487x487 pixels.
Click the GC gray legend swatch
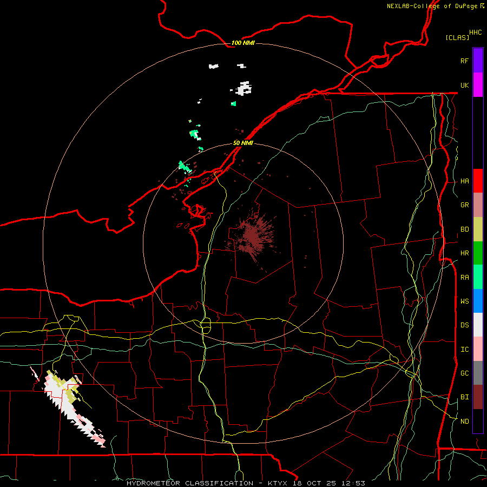[x=478, y=373]
